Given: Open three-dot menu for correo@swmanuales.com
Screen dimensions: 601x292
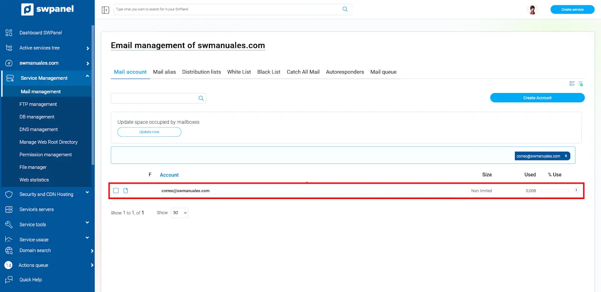Looking at the screenshot, I should [x=576, y=190].
